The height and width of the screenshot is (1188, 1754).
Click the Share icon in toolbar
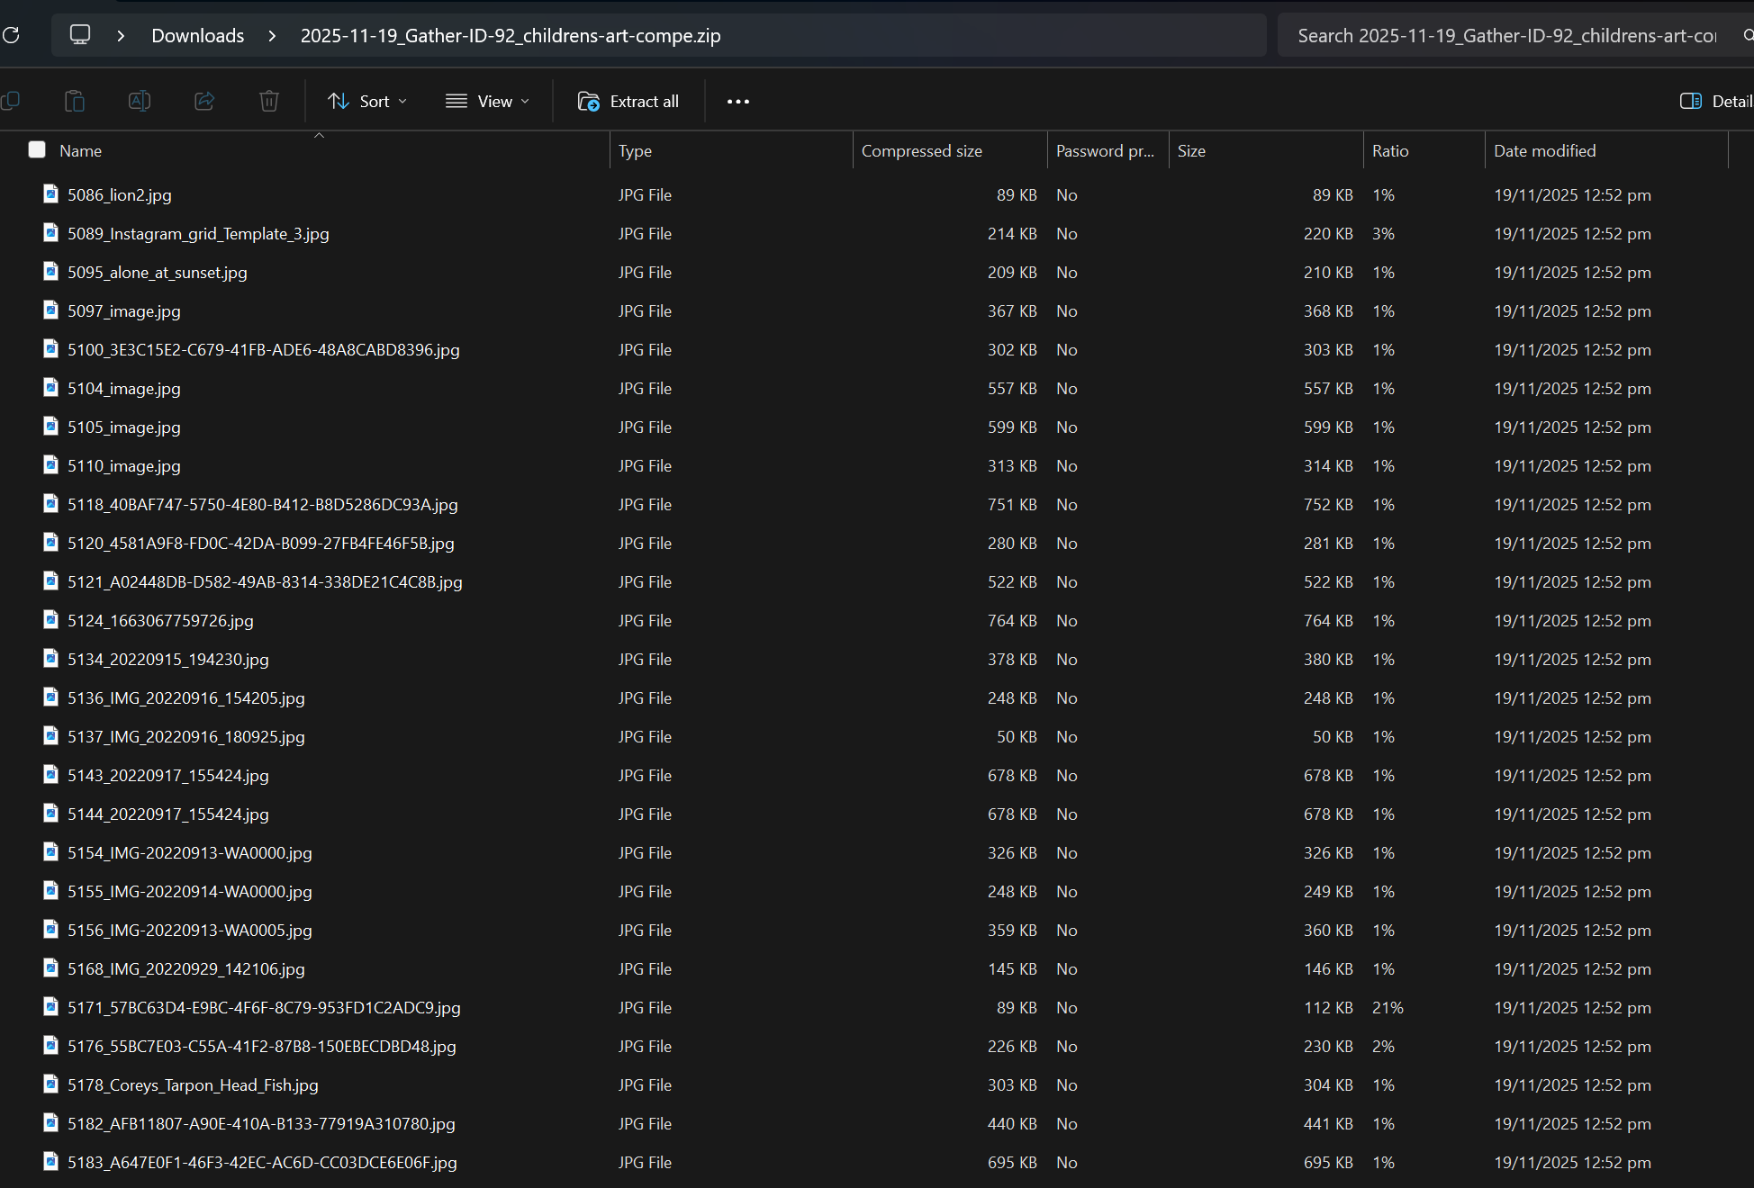[x=204, y=101]
